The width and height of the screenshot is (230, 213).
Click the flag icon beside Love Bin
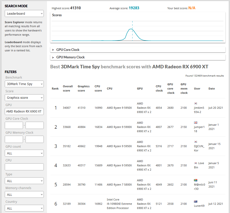tap(196, 163)
